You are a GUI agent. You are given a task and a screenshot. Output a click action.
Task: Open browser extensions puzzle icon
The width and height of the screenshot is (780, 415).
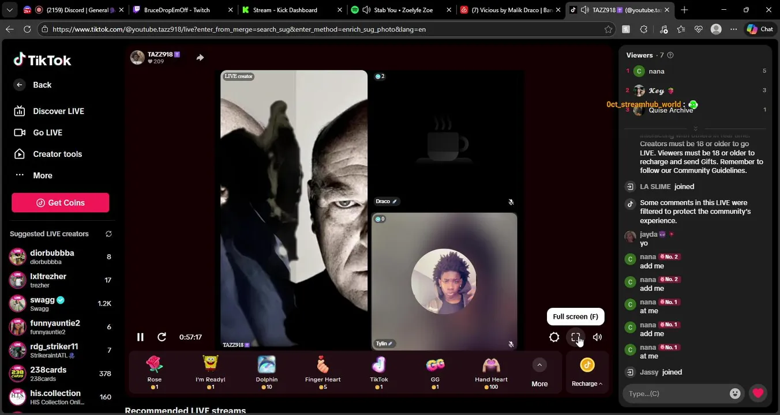[644, 29]
